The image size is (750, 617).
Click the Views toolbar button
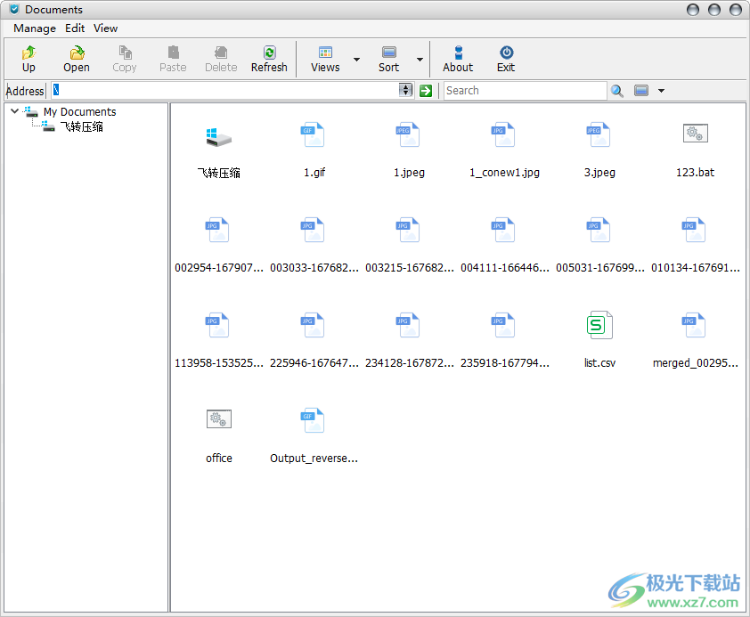[325, 59]
